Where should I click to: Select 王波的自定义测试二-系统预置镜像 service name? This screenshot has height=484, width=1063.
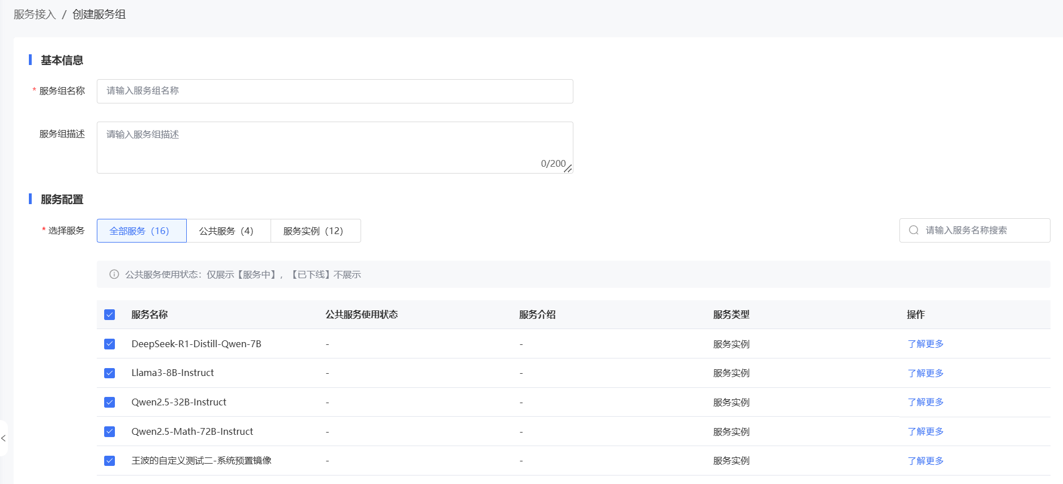(202, 460)
